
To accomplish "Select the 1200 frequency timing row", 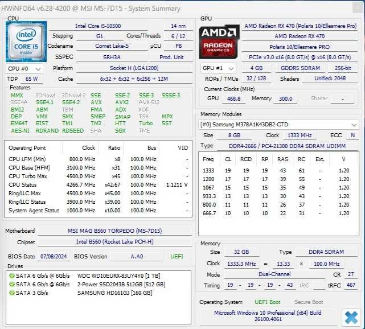I will coord(278,179).
